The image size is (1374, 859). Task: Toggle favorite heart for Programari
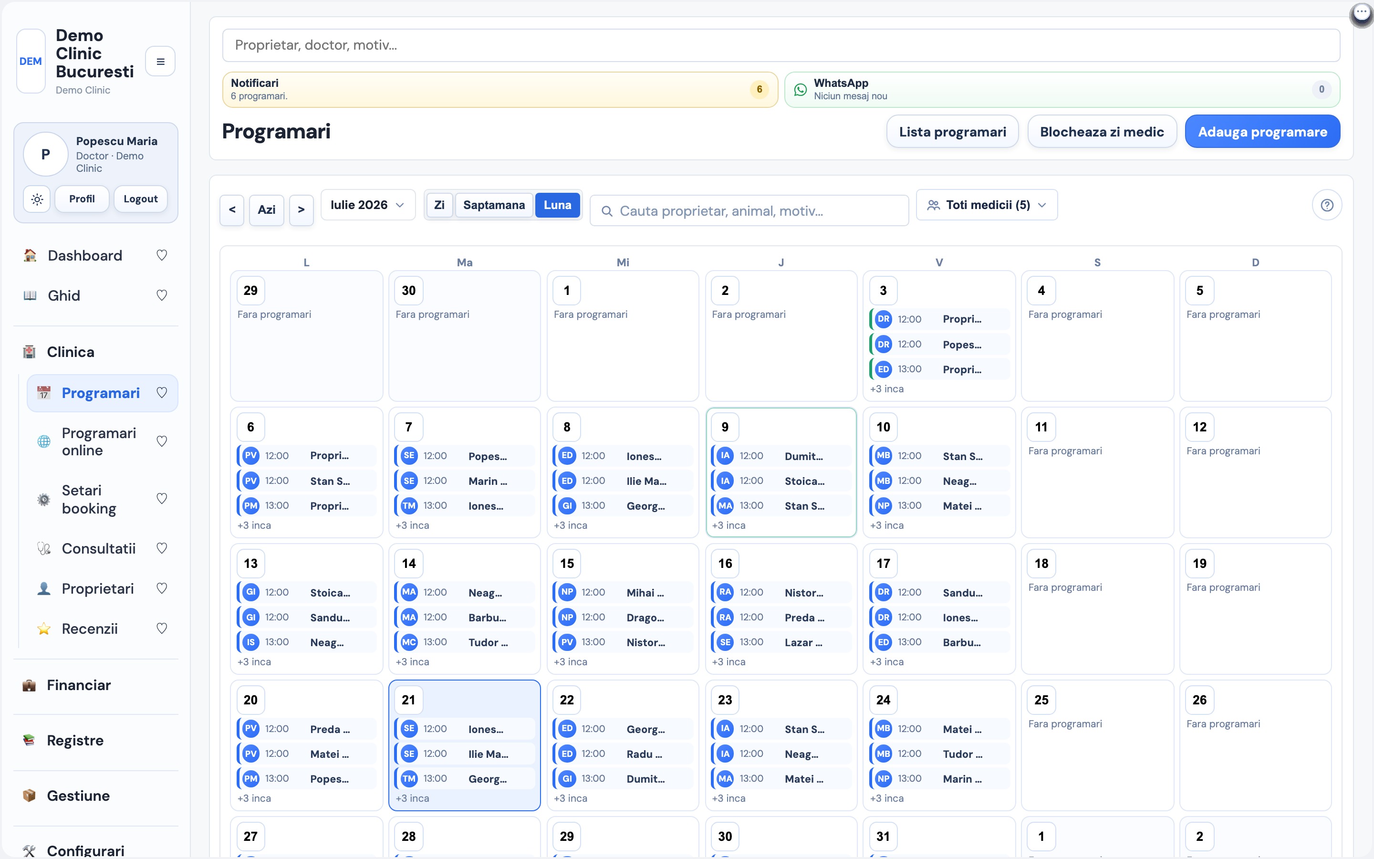[162, 393]
